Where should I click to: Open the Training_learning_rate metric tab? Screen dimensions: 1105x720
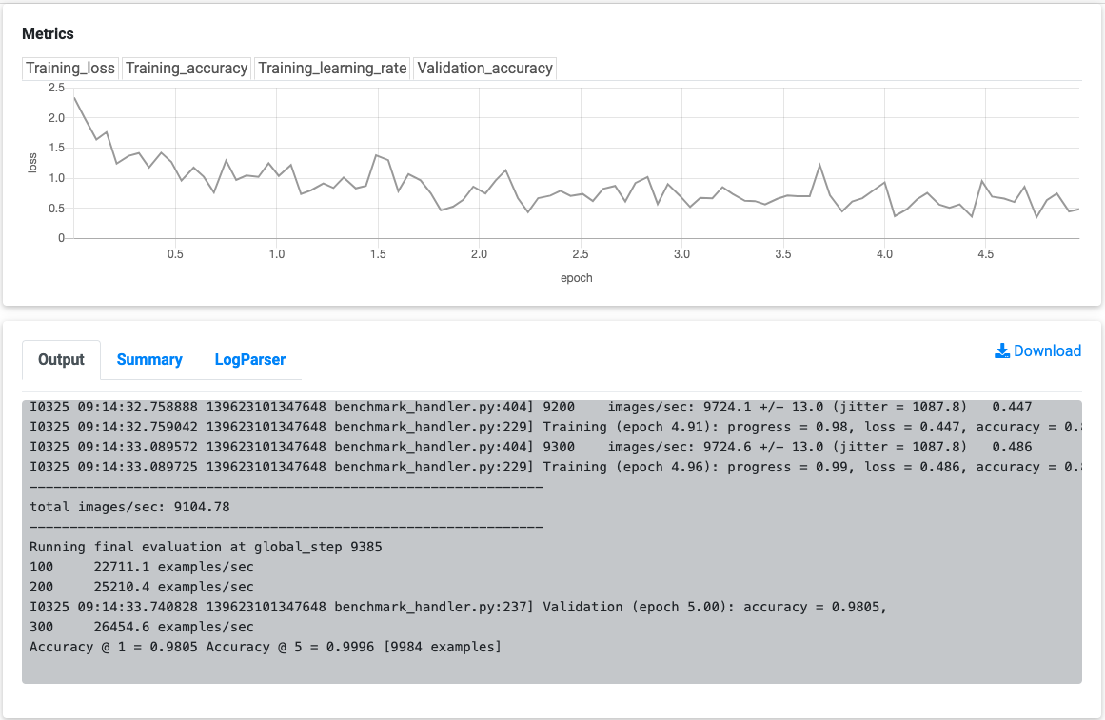tap(332, 69)
